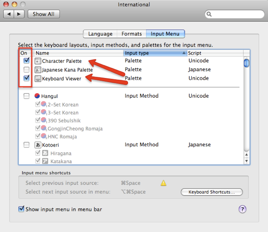
Task: Click the Kotoeri input method icon
Action: (38, 145)
